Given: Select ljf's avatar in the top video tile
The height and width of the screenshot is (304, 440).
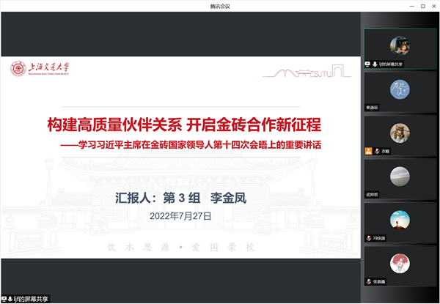Looking at the screenshot, I should [x=400, y=45].
